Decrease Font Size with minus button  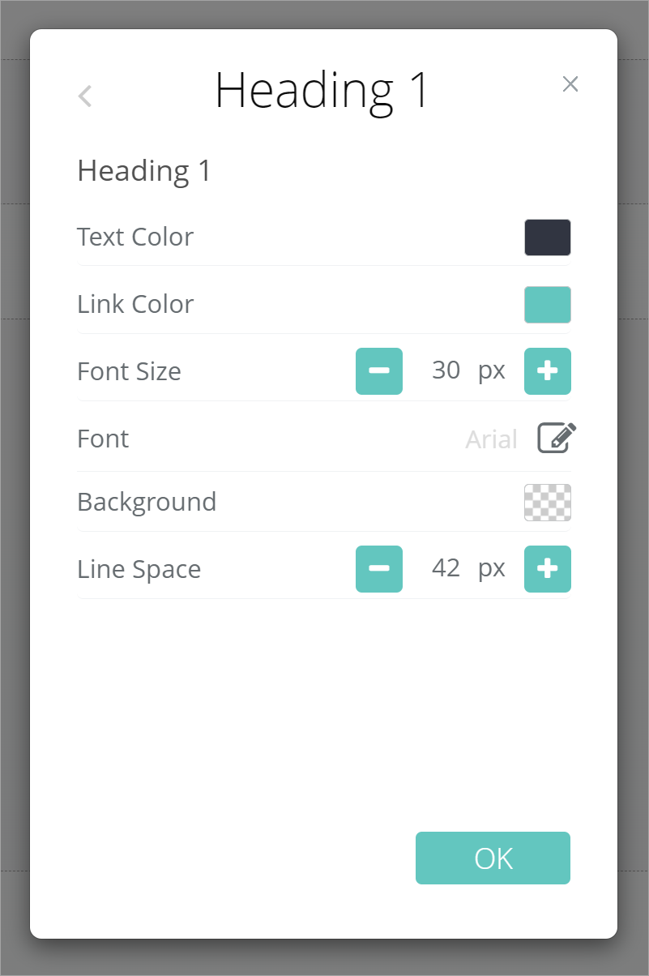[x=379, y=371]
